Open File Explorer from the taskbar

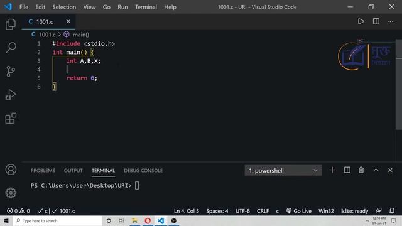[x=134, y=220]
